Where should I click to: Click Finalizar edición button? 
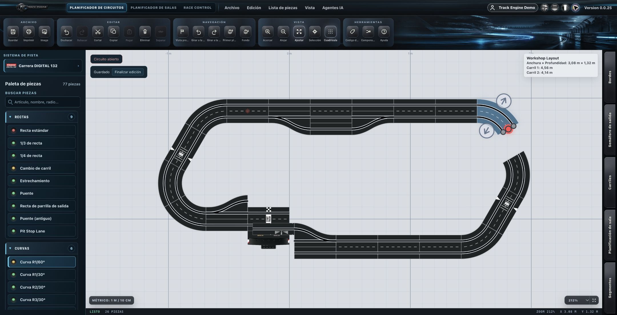tap(128, 72)
